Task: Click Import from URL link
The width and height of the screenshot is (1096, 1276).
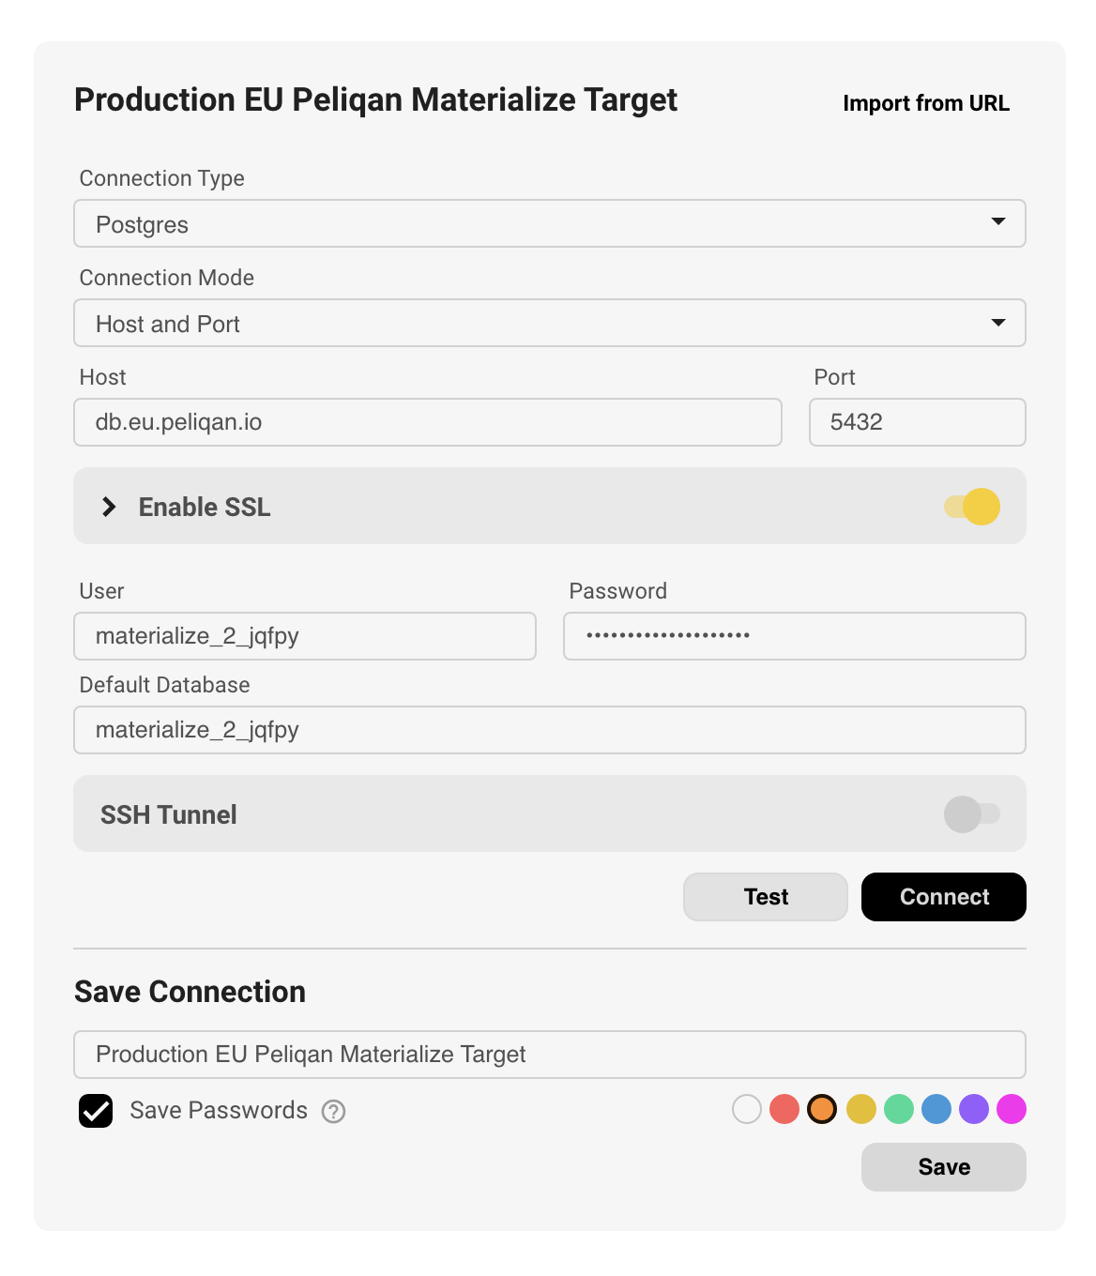Action: pos(926,103)
